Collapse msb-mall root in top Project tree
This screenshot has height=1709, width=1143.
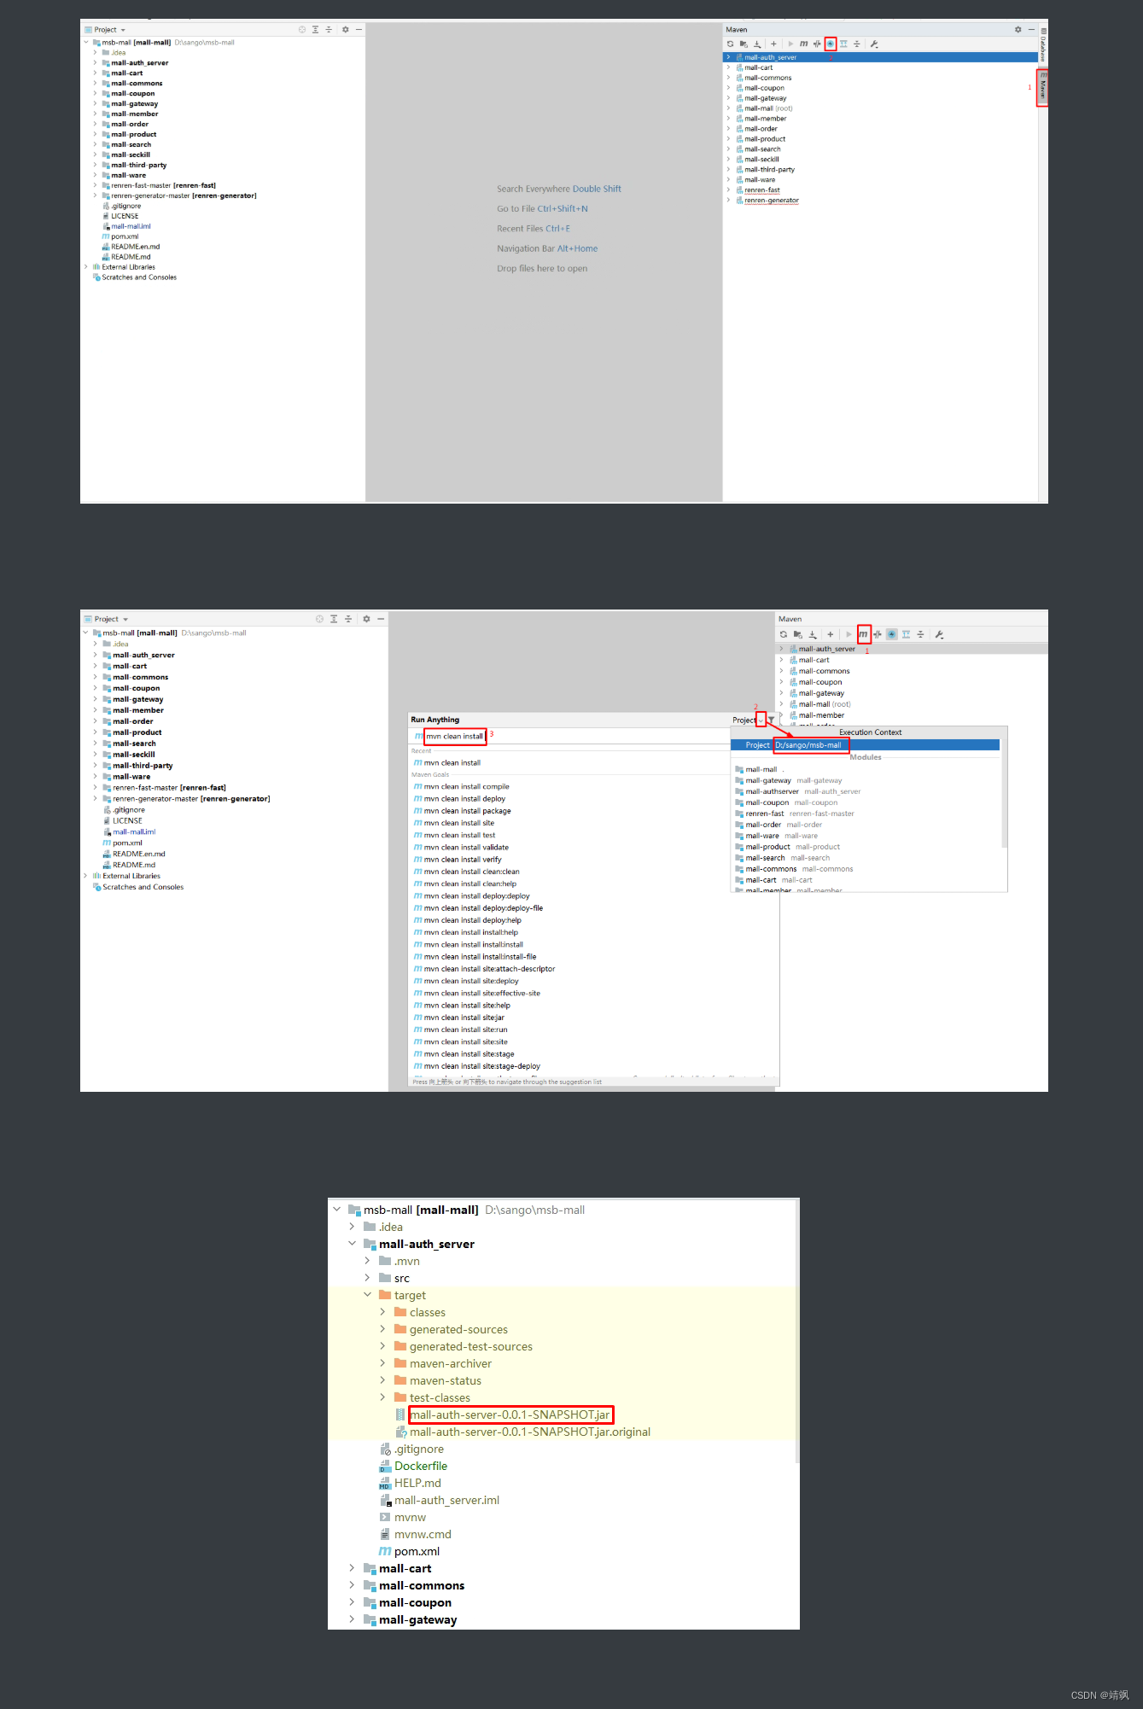click(x=86, y=42)
